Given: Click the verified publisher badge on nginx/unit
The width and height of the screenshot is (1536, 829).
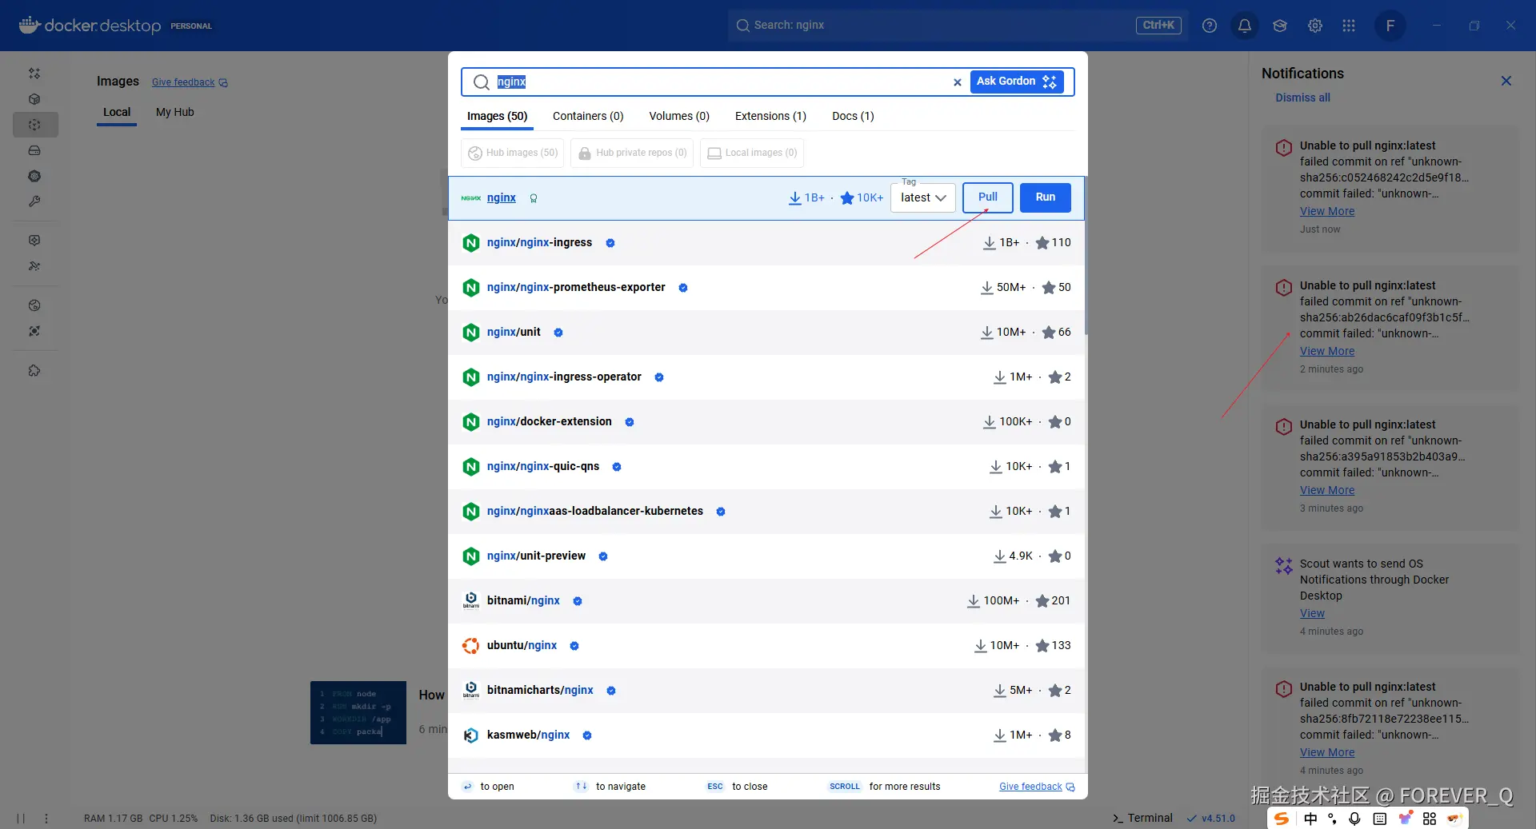Looking at the screenshot, I should [x=558, y=333].
